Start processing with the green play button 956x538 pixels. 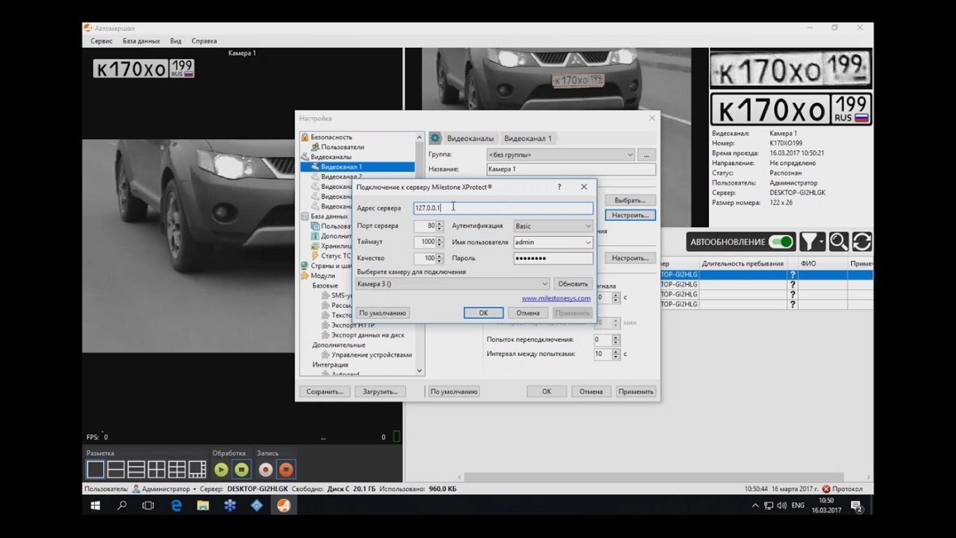tap(221, 470)
